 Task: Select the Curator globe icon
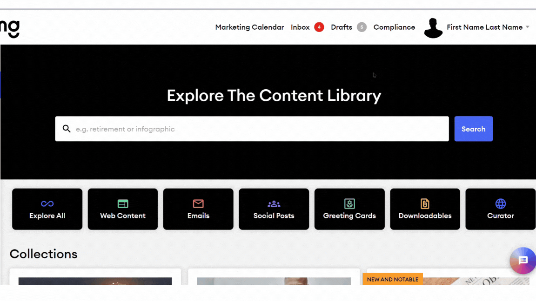pyautogui.click(x=500, y=203)
